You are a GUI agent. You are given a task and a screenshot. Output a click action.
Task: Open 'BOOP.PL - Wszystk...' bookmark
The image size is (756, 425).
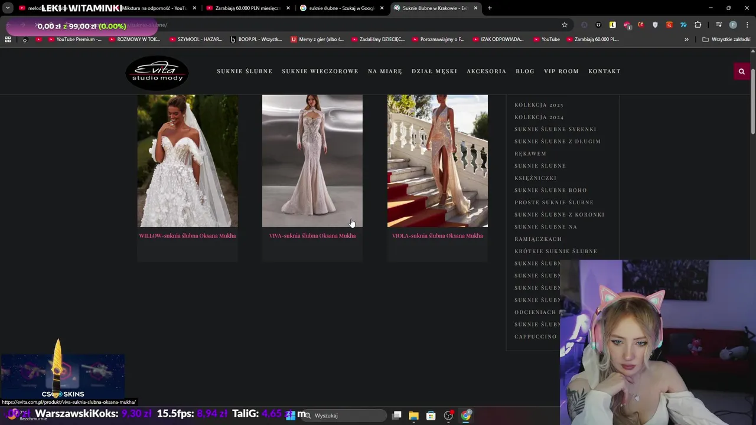point(256,39)
